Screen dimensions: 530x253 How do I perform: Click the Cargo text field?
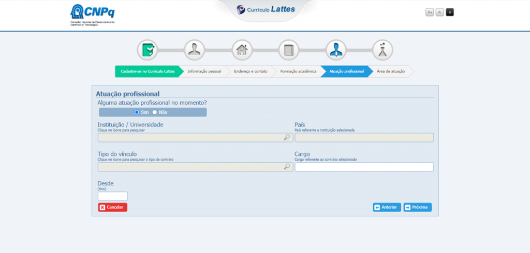(x=364, y=167)
